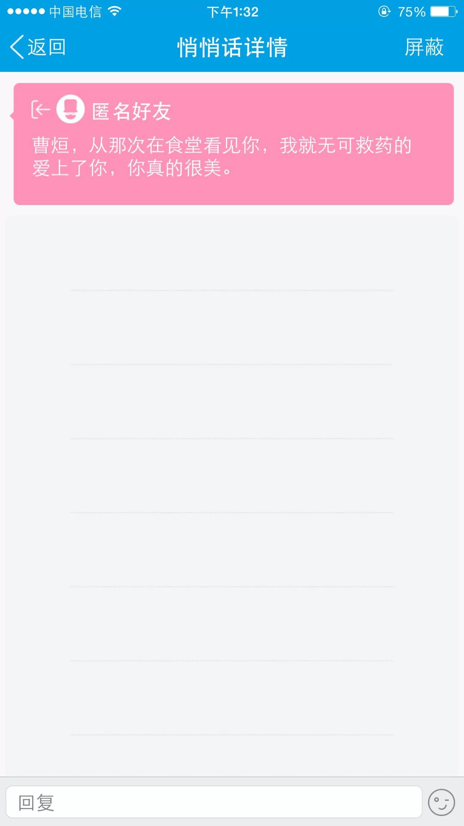
Task: Tap the 下午1:32 clock
Action: pos(232,12)
